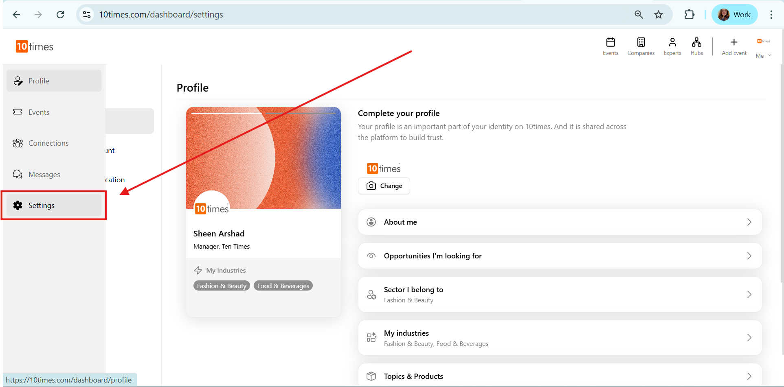784x387 pixels.
Task: Expand the Sector I belong to row
Action: click(x=560, y=295)
